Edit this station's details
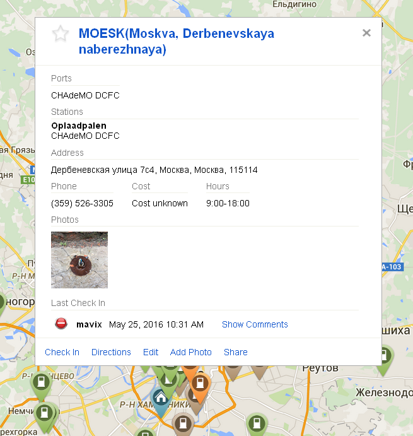 click(x=150, y=352)
